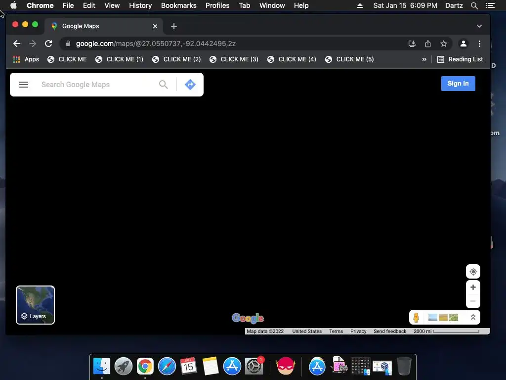The width and height of the screenshot is (506, 380).
Task: Click the Sign in button
Action: (458, 84)
